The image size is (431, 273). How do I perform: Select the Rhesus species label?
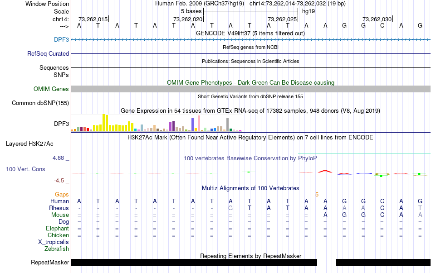click(59, 208)
